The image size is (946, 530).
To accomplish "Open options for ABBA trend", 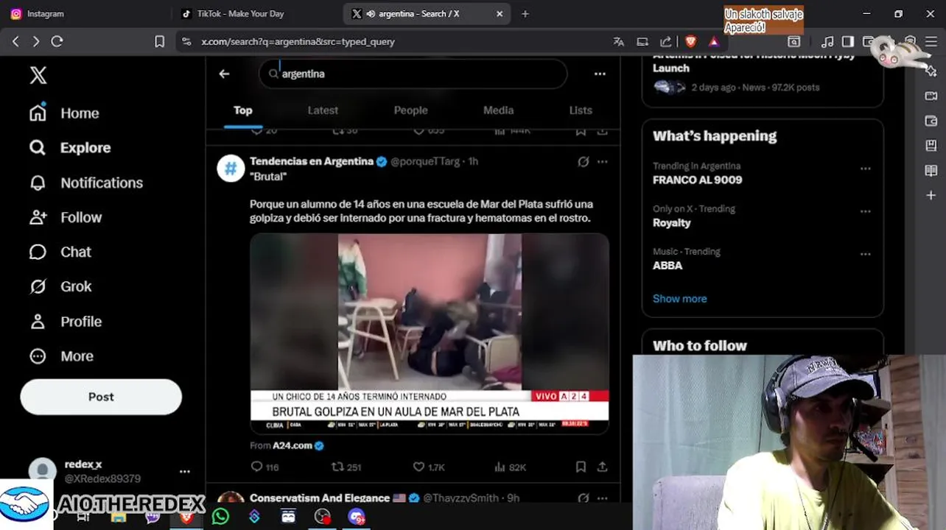I will pyautogui.click(x=865, y=254).
